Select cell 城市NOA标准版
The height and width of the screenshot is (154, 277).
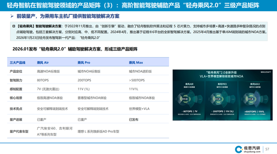(89, 71)
